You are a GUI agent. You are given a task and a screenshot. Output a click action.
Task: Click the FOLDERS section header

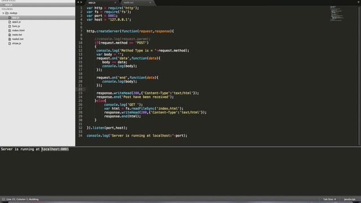point(7,9)
